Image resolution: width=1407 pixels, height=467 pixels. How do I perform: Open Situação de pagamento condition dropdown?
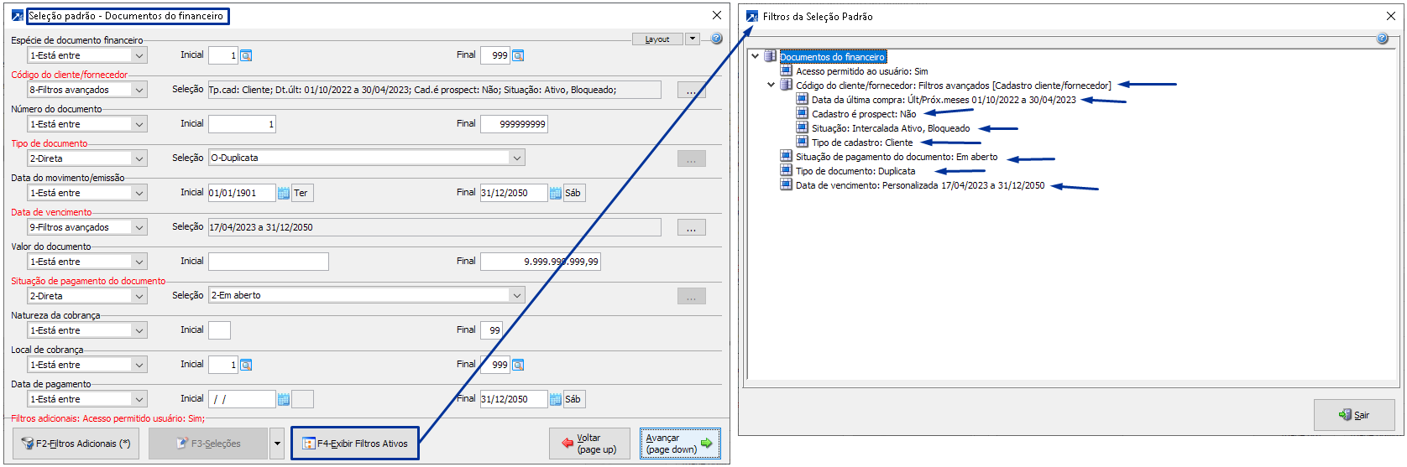[139, 296]
